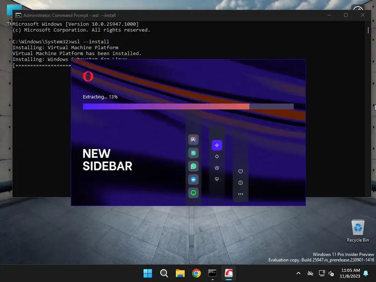The width and height of the screenshot is (376, 282).
Task: Click 'Virtual Machine Platform has been installed.' line
Action: click(x=77, y=54)
